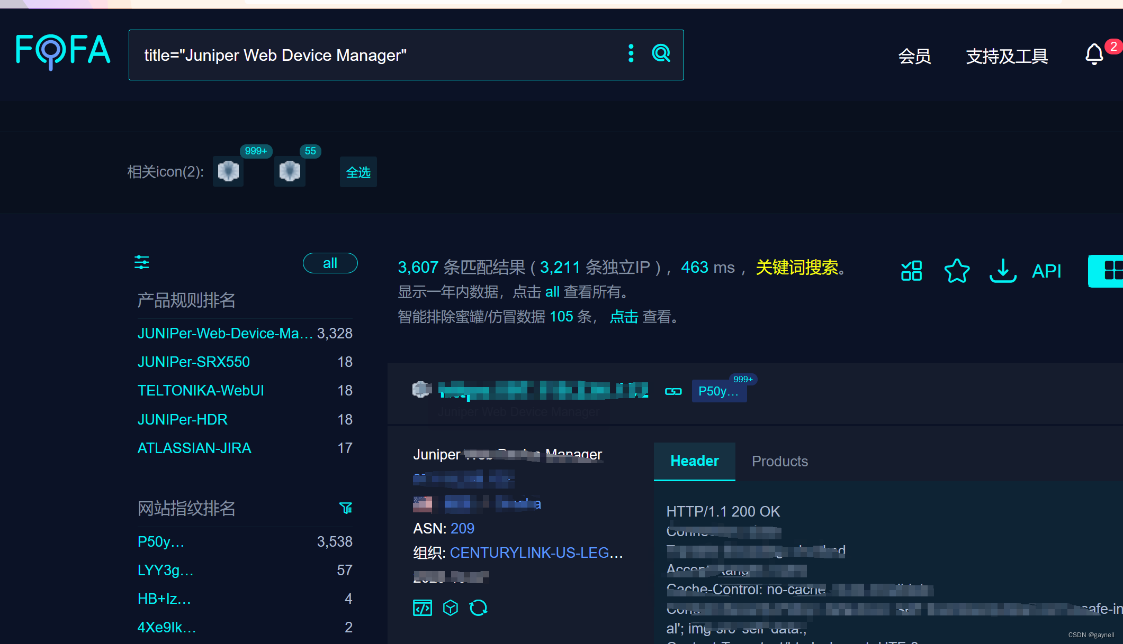Screen dimensions: 1123x644
Task: Switch to the Products tab
Action: coord(780,461)
